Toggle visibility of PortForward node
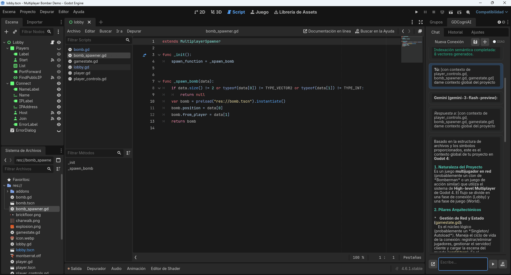 pos(59,72)
